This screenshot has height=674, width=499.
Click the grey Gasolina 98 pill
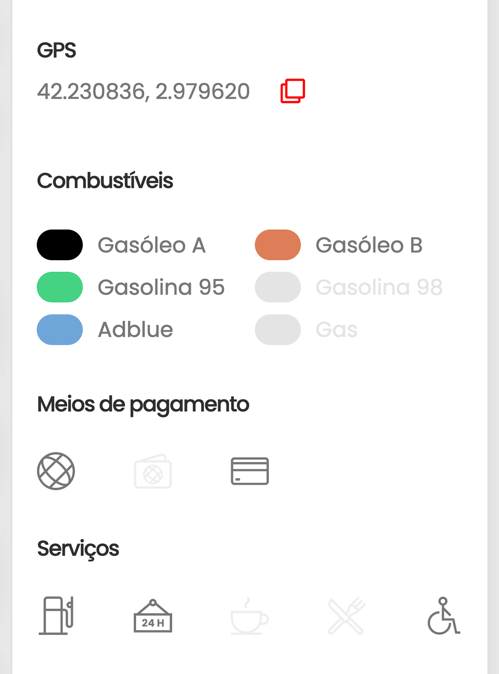coord(278,287)
